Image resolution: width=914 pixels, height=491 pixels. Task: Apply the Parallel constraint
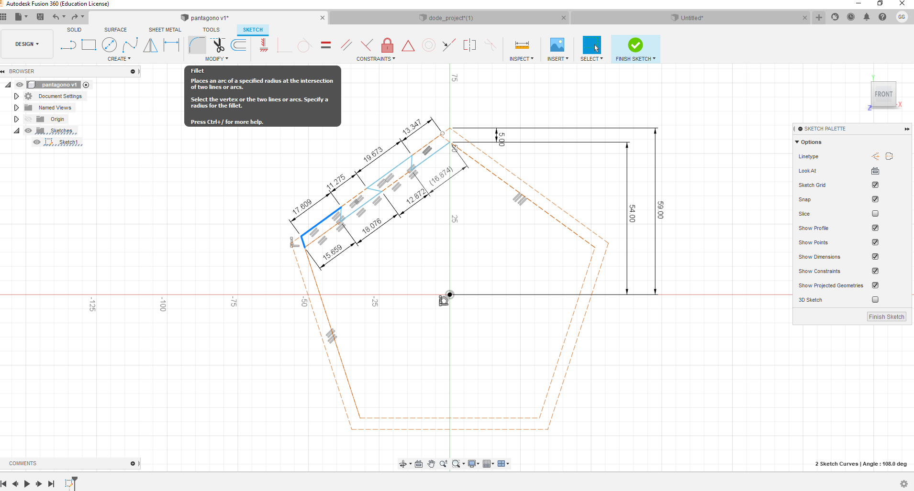pos(346,45)
